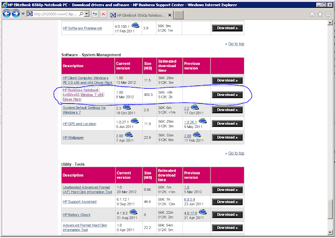Open previous version 1.0.26.1 link
335x238 pixels.
191,122
